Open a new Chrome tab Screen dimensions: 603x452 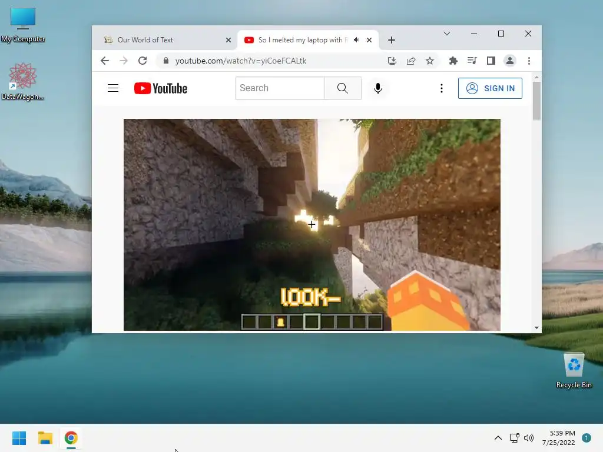click(x=392, y=40)
